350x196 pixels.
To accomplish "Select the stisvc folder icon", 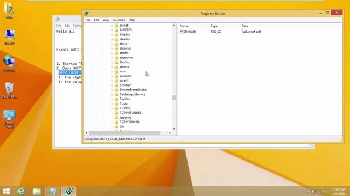I will click(116, 44).
